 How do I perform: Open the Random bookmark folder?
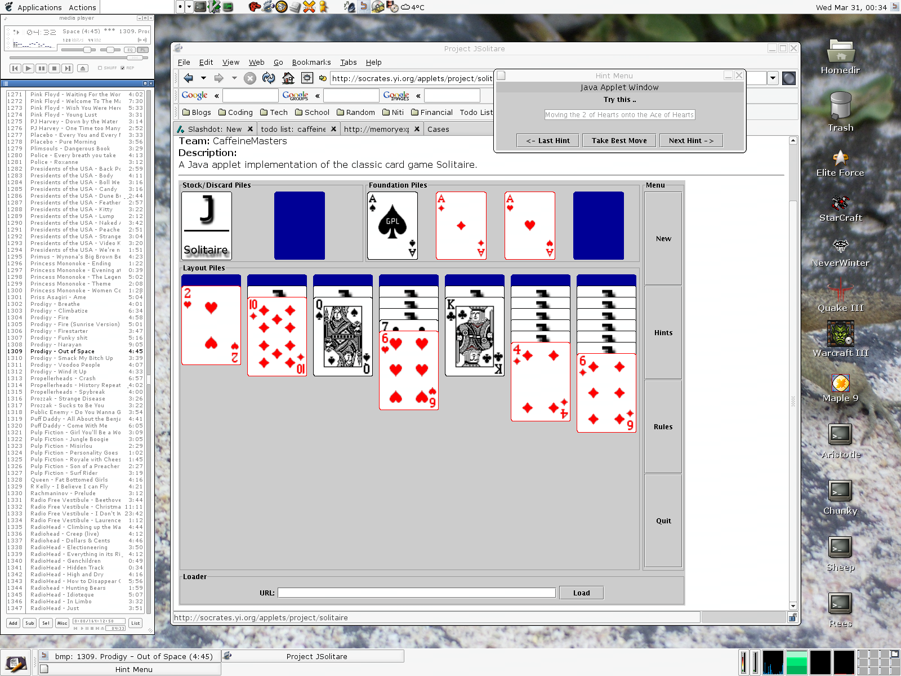pyautogui.click(x=356, y=112)
